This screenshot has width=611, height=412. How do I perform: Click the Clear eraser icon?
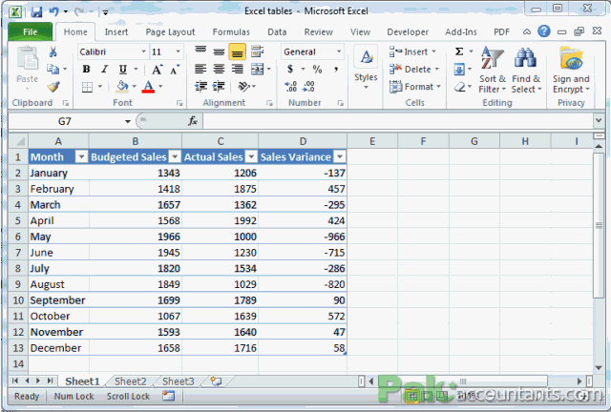click(x=460, y=87)
